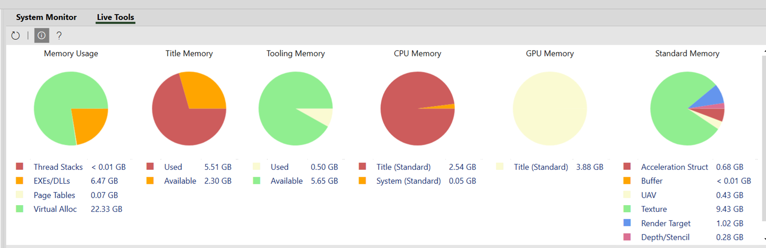Click the UAV pale yellow swatch
The image size is (766, 248).
pyautogui.click(x=627, y=195)
